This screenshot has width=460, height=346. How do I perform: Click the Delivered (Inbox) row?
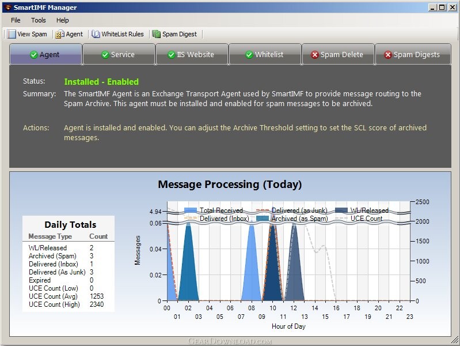click(69, 264)
